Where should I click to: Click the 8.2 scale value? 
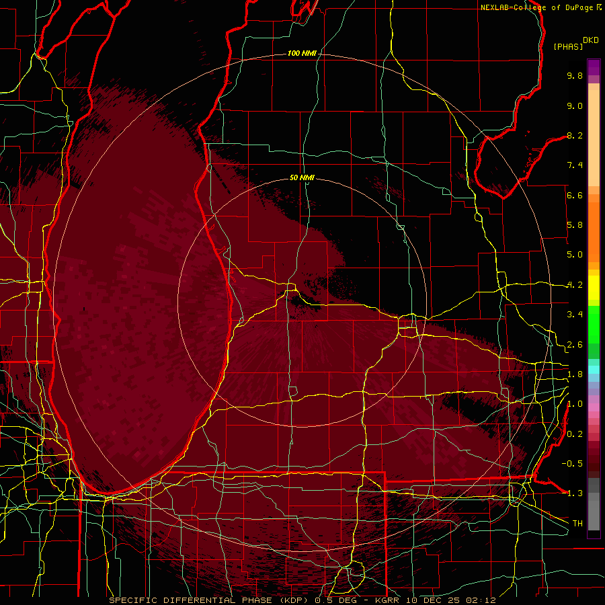(x=575, y=135)
